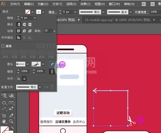Open the stroke color dropdown arrow
The height and width of the screenshot is (133, 161).
tap(43, 12)
